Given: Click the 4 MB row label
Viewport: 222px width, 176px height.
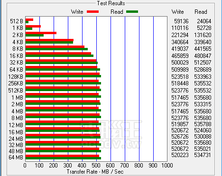Looking at the screenshot, I should (18, 111).
